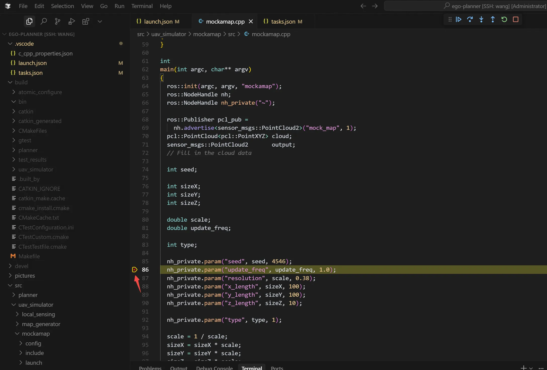Open the View menu
The width and height of the screenshot is (547, 370).
pos(87,6)
